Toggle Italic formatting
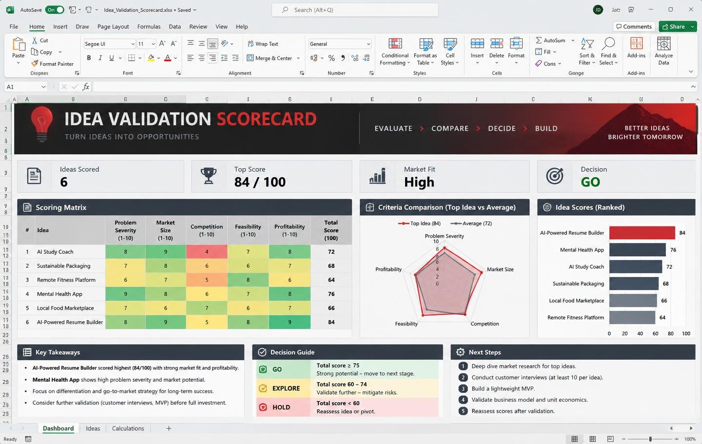Viewport: 702px width, 444px height. click(100, 58)
